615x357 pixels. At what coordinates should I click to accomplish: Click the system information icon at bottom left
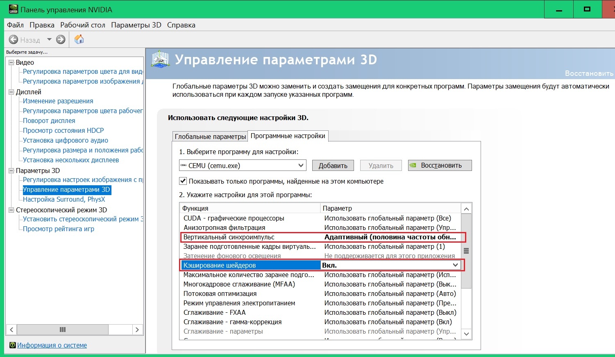(12, 345)
